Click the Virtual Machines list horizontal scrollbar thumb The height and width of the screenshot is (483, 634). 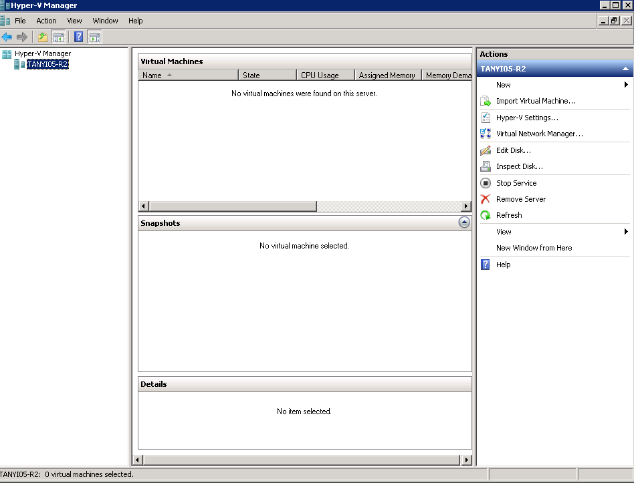point(233,206)
